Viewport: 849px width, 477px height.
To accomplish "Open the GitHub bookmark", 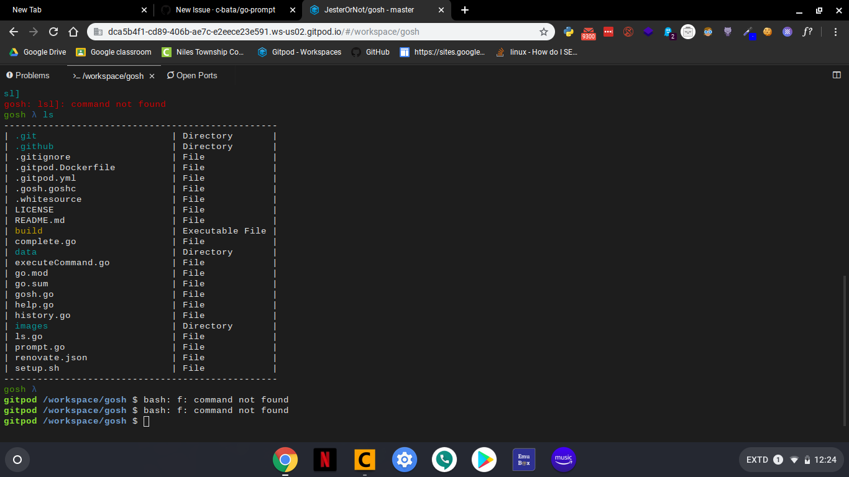I will pyautogui.click(x=370, y=52).
